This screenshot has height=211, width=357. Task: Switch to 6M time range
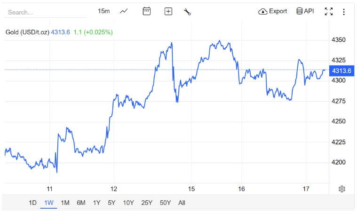click(81, 203)
